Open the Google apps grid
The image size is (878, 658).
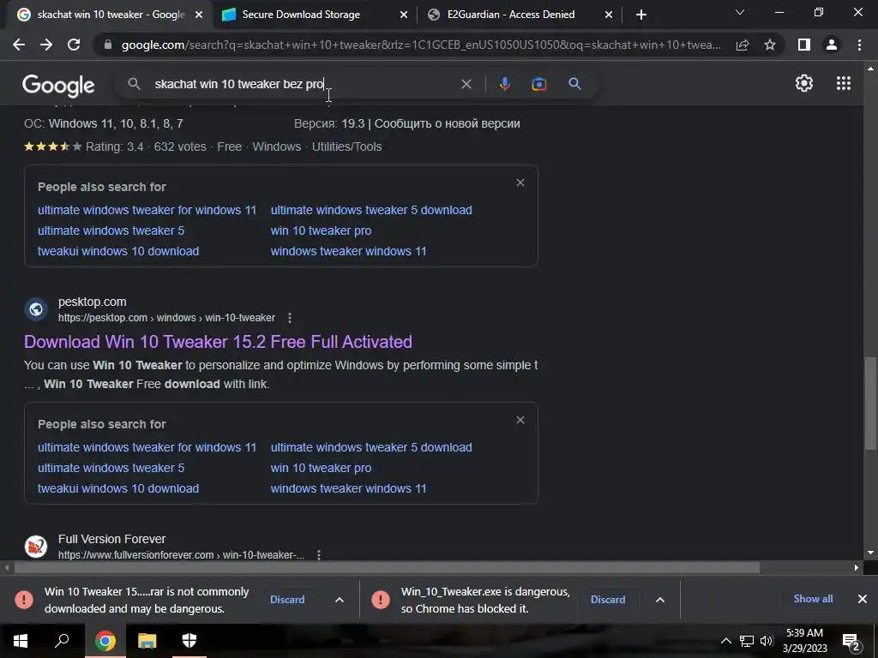844,83
